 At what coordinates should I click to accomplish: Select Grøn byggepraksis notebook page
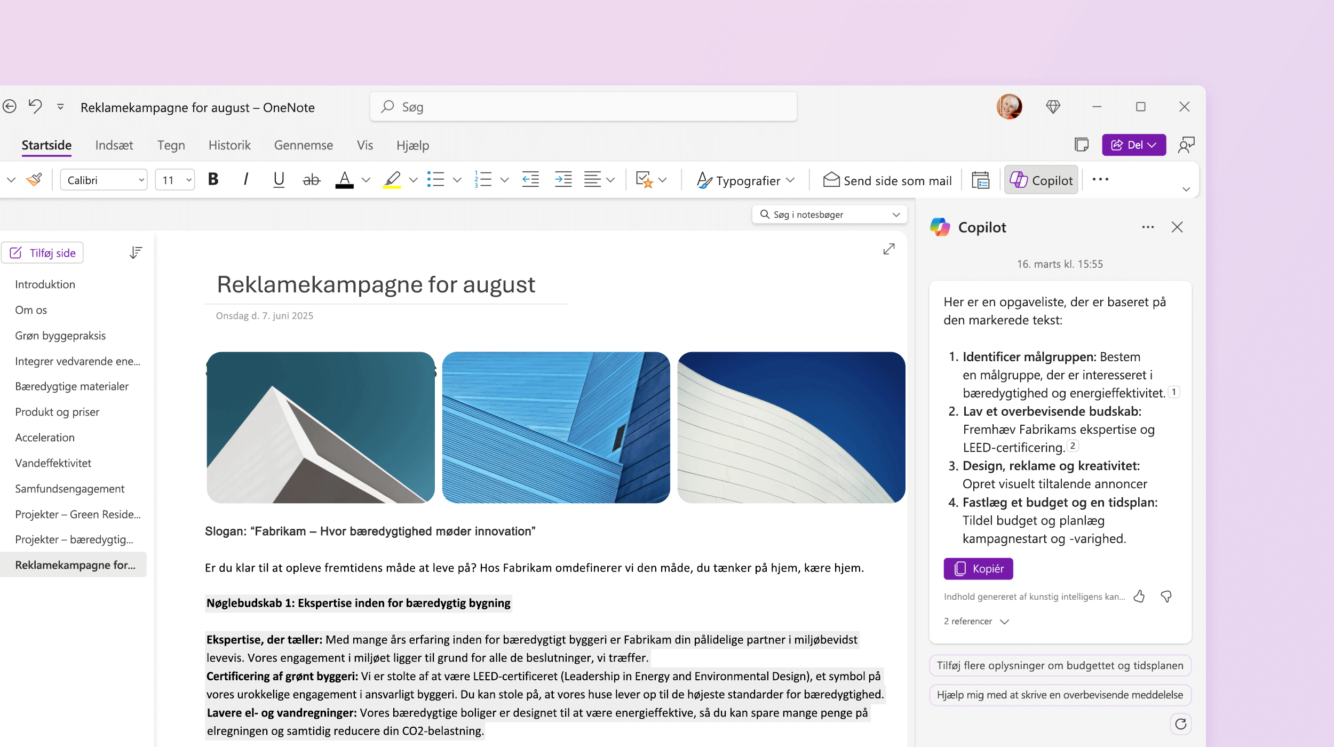point(60,335)
